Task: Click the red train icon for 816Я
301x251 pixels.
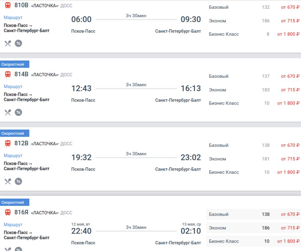Action: (8, 212)
